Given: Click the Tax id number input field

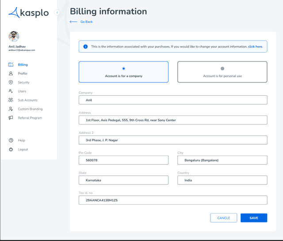Looking at the screenshot, I should click(172, 200).
